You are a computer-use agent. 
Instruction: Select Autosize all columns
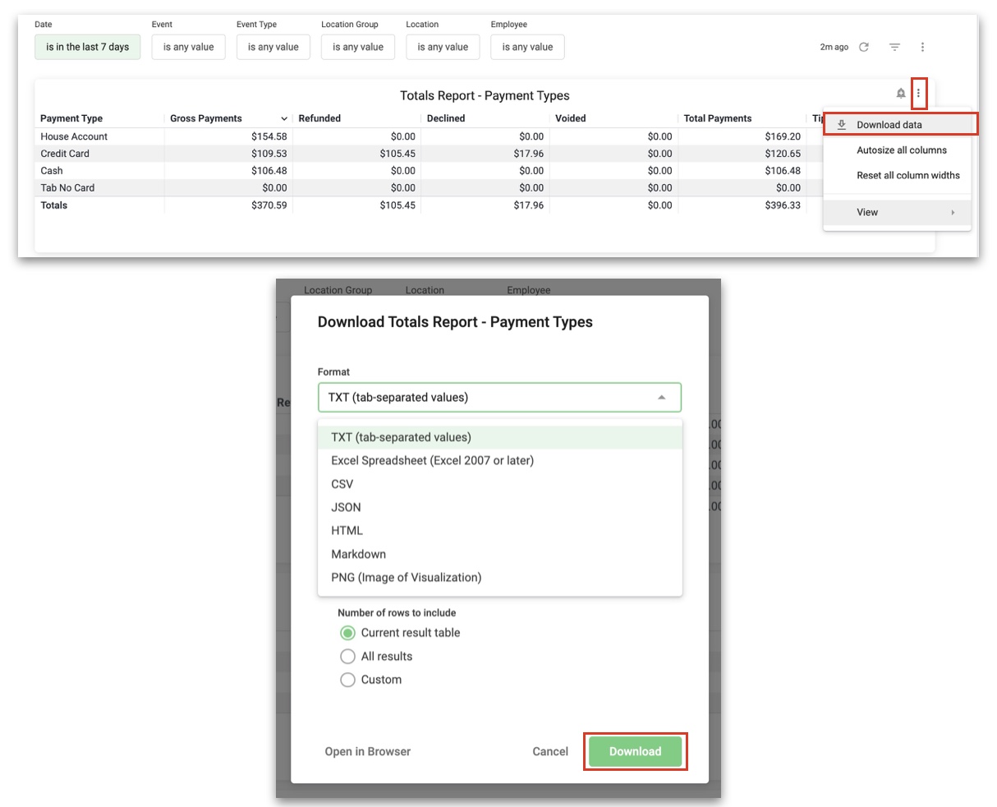pos(902,150)
